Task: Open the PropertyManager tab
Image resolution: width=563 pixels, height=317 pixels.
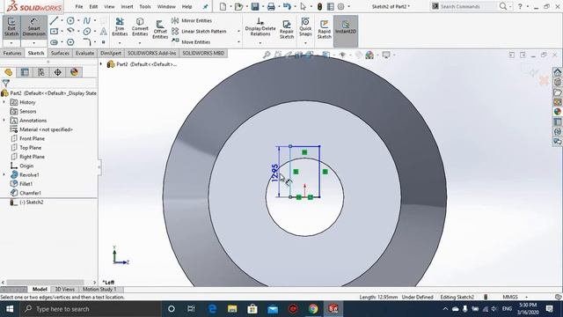Action: [x=25, y=72]
